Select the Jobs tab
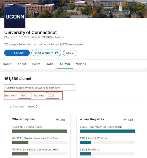147x158 pixels. (50, 64)
